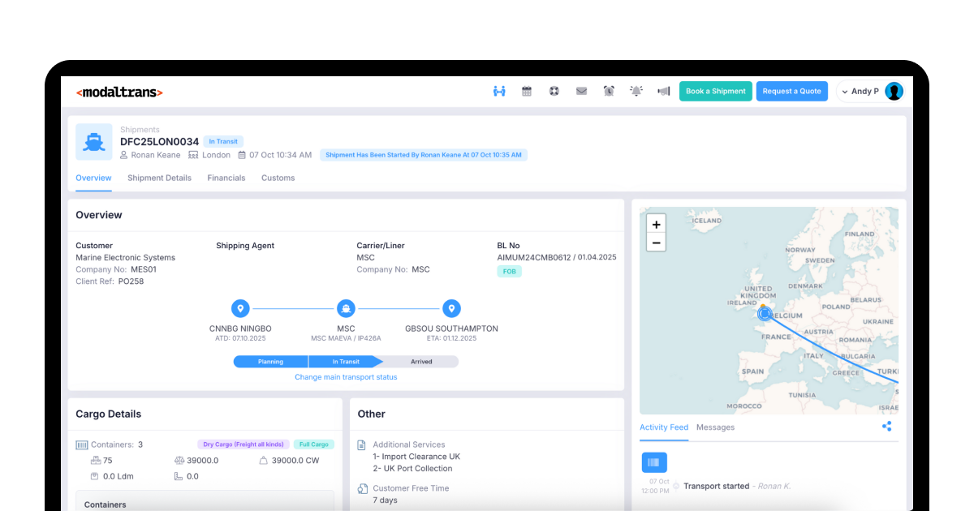Click the shipment started notice banner
This screenshot has width=974, height=511.
[x=424, y=155]
